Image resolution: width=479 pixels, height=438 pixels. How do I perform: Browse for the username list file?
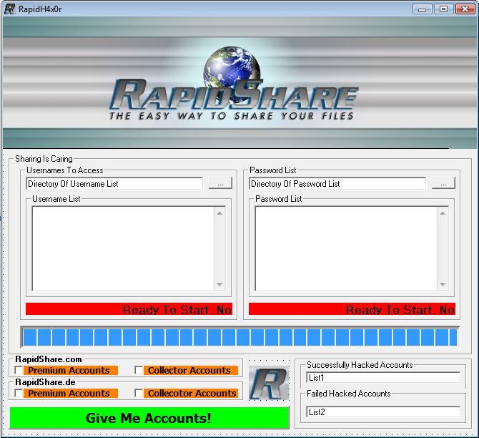221,183
